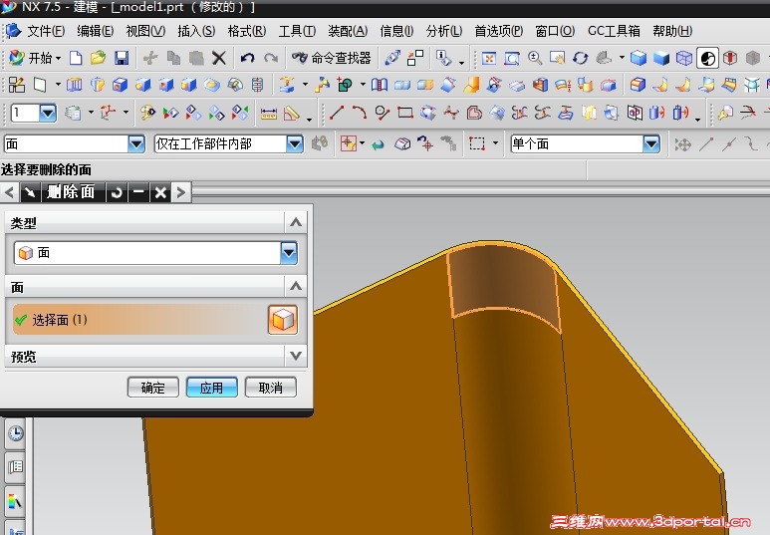This screenshot has height=535, width=770.
Task: Save the part with floppy disk icon
Action: (122, 58)
